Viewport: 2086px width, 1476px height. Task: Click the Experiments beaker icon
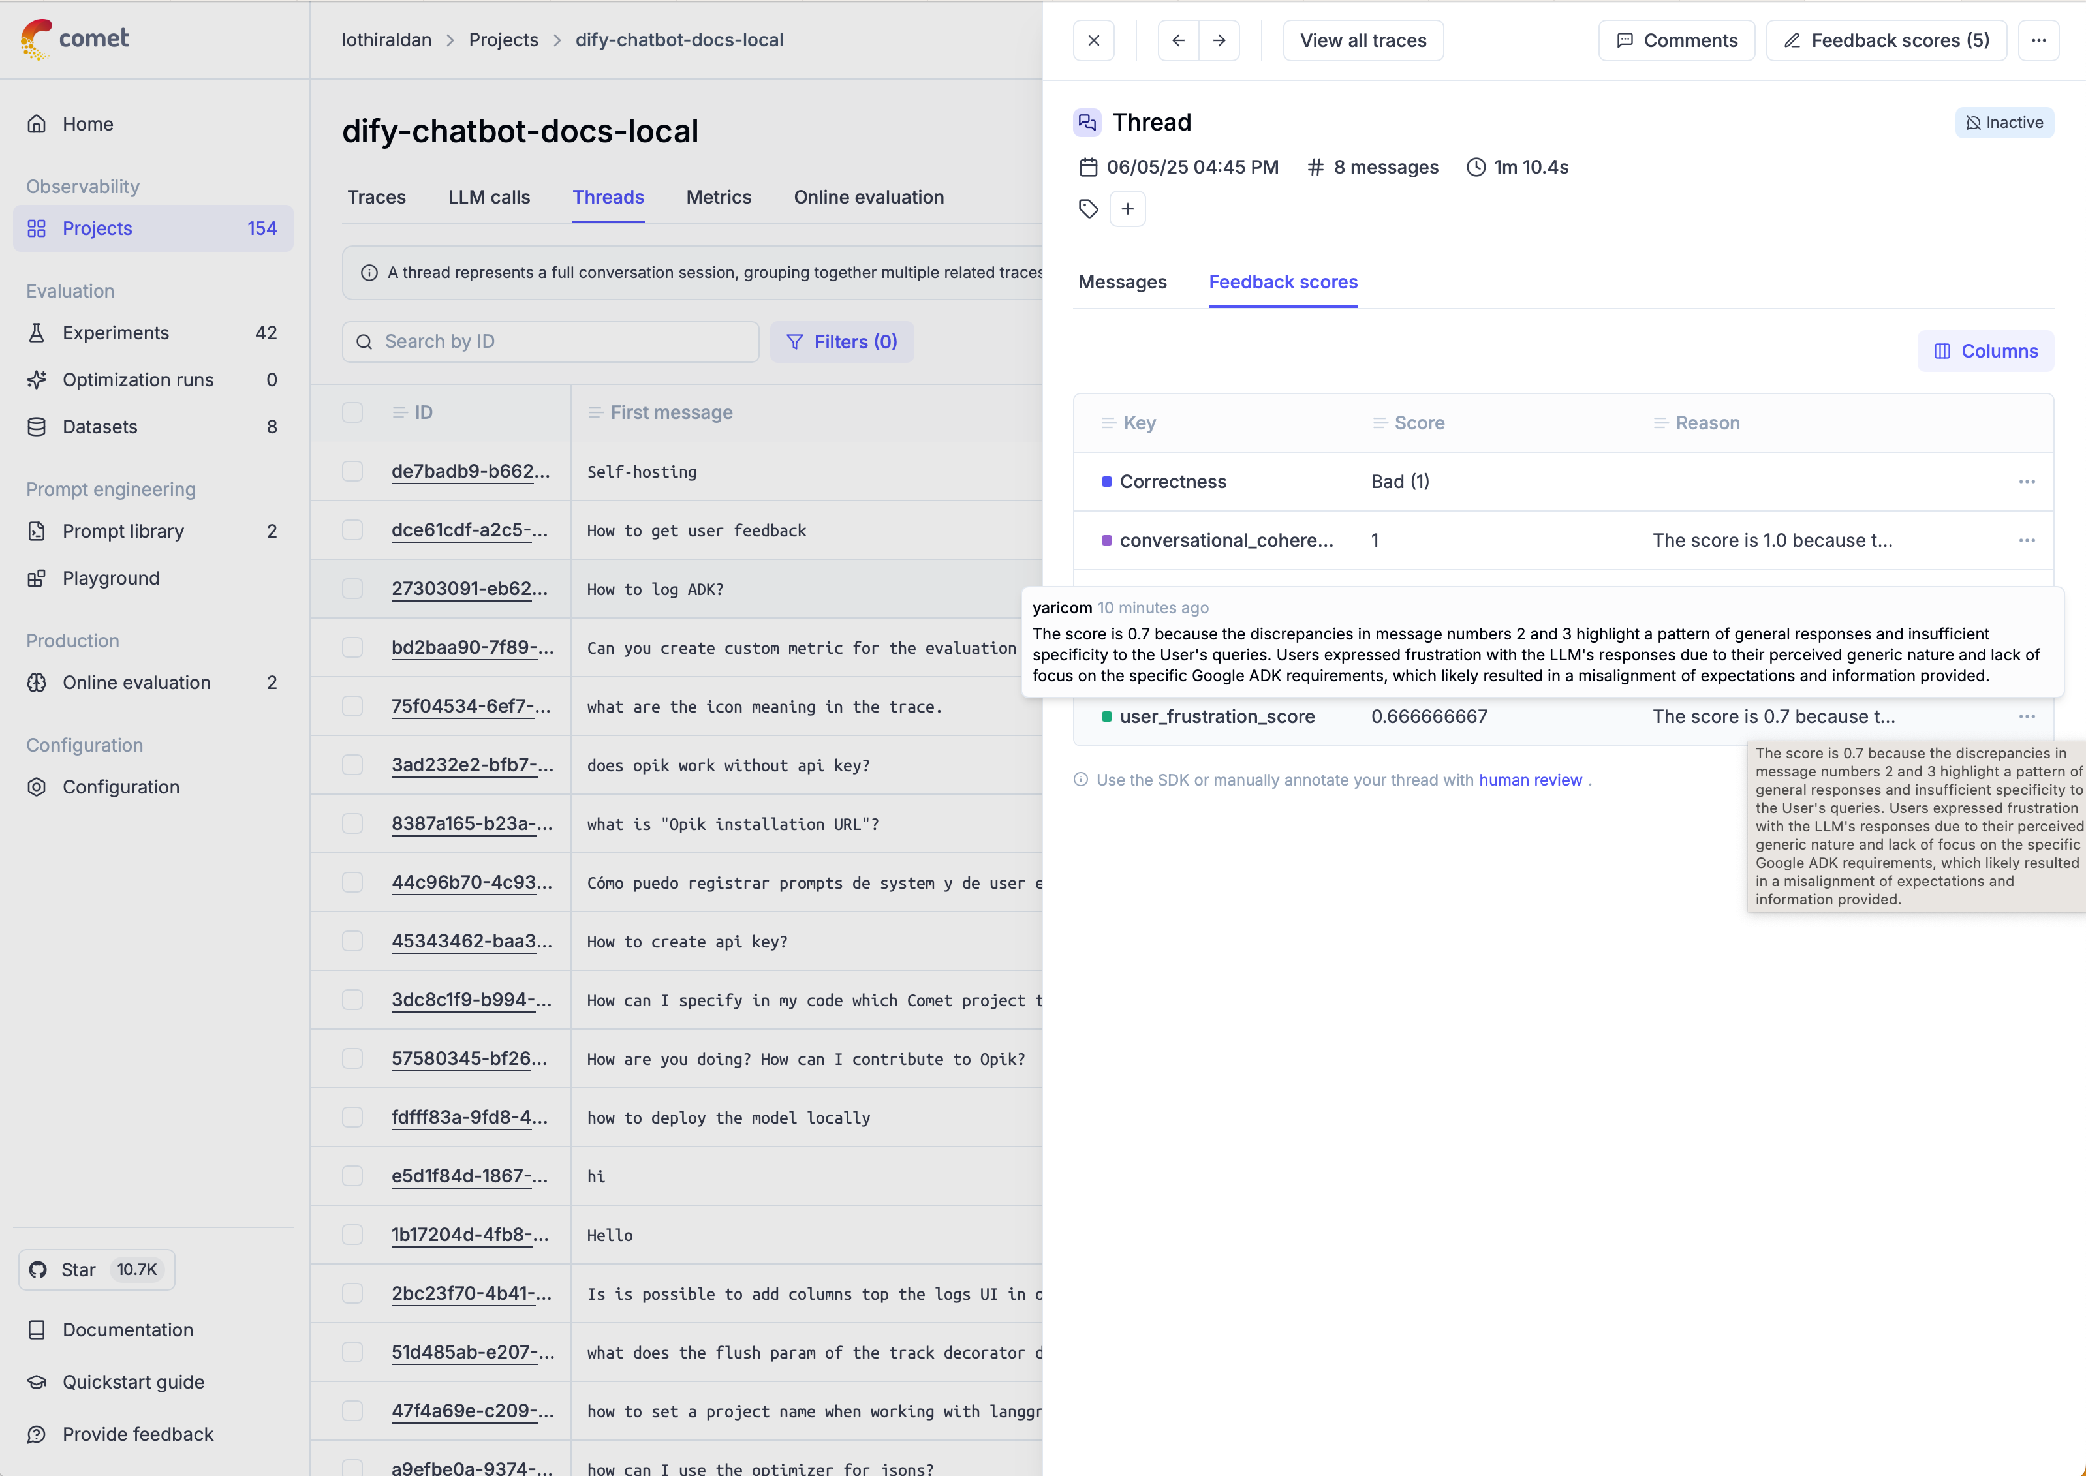(x=37, y=333)
